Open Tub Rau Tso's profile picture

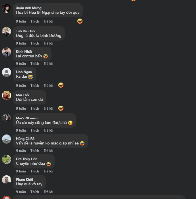(x=6, y=31)
